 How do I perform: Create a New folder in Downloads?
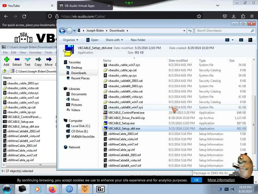click(138, 40)
